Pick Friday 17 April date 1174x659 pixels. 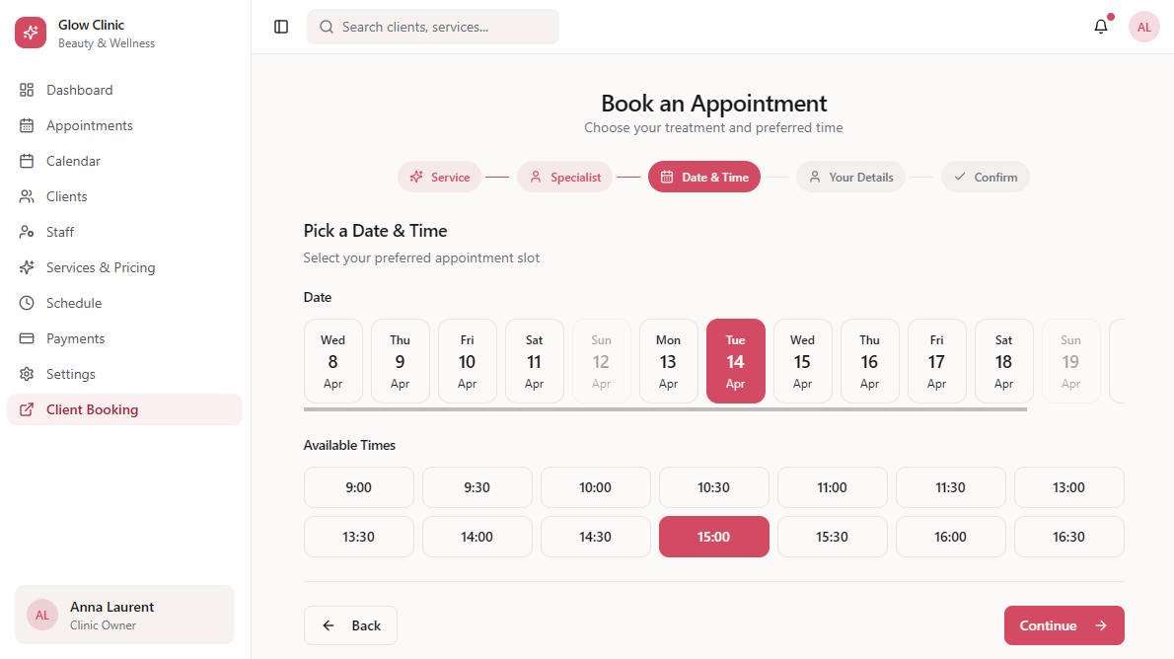936,361
